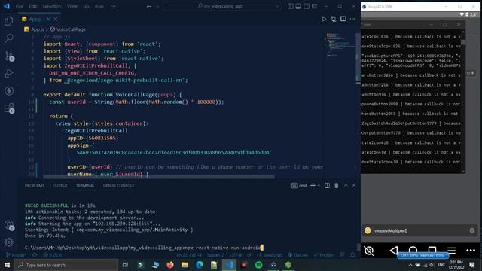Open launch profile dropdown beside plus icon
The height and width of the screenshot is (271, 482).
pos(319,186)
